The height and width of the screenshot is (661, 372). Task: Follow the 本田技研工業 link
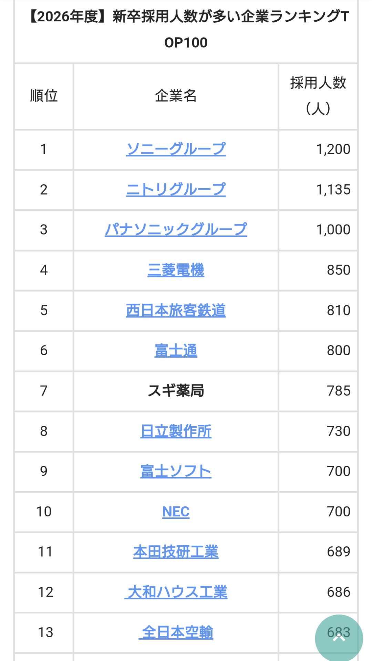coord(176,552)
